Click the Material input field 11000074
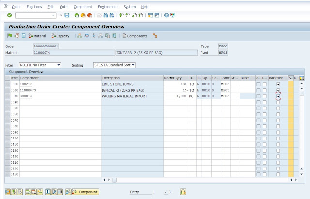Image resolution: width=310 pixels, height=199 pixels. click(x=74, y=53)
